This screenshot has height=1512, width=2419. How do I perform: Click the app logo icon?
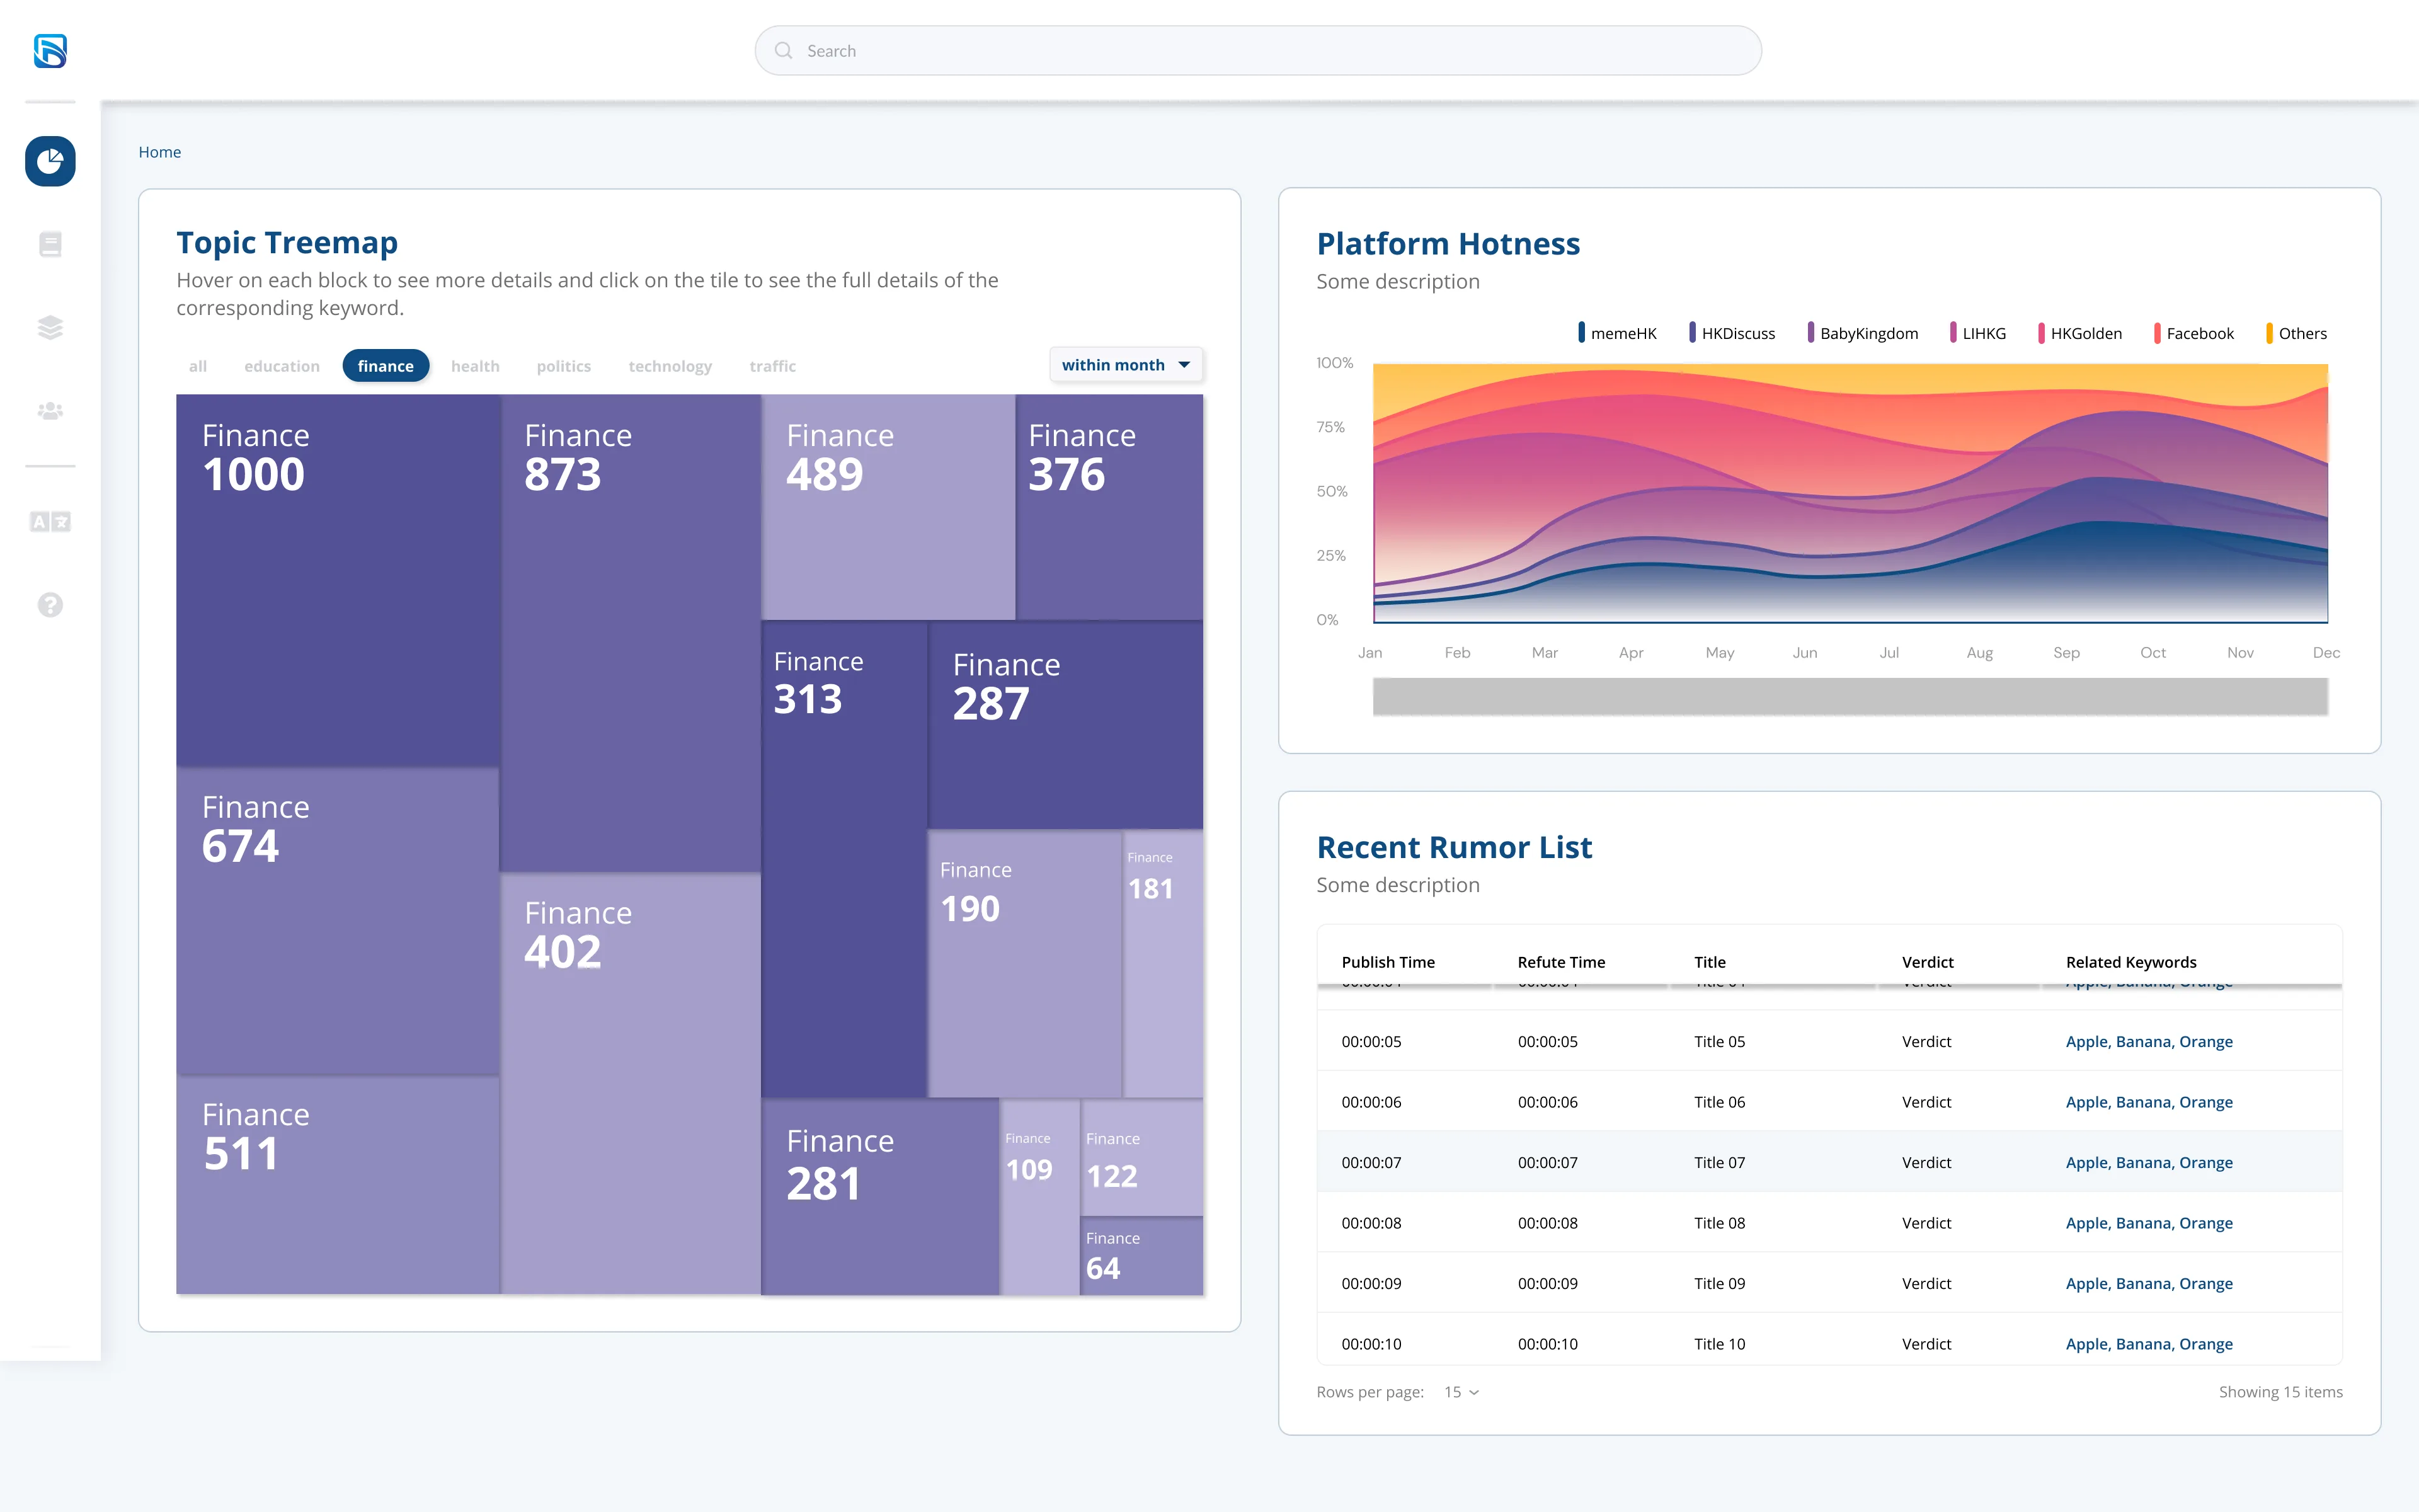point(50,51)
